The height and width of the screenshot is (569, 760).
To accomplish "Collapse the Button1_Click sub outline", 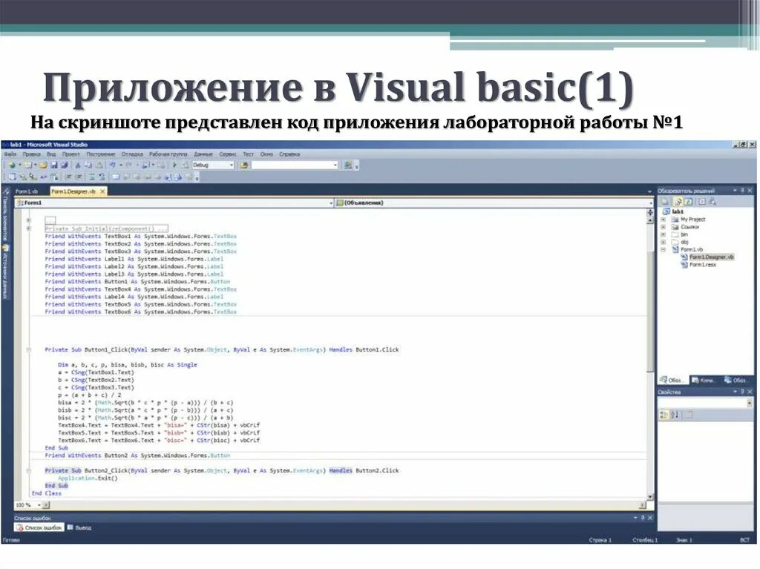I will [29, 349].
